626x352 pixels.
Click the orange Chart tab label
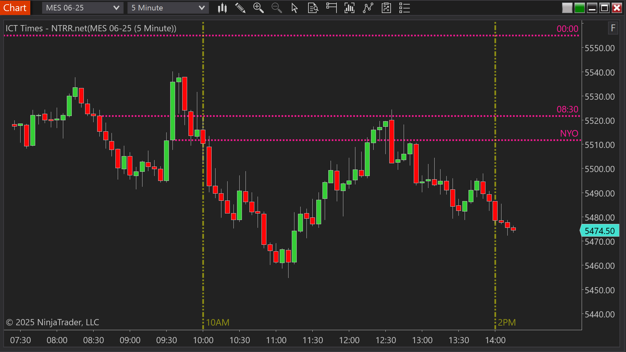point(15,7)
